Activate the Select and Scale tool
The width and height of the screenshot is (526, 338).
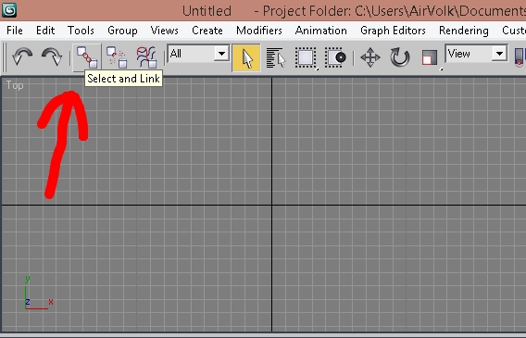tap(430, 57)
